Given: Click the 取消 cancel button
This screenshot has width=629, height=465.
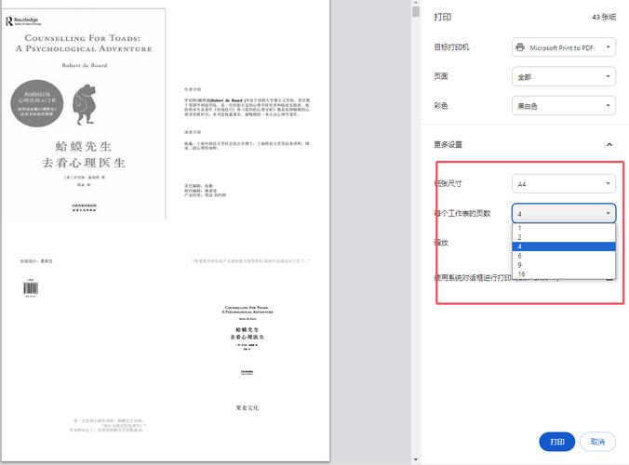Looking at the screenshot, I should 597,442.
